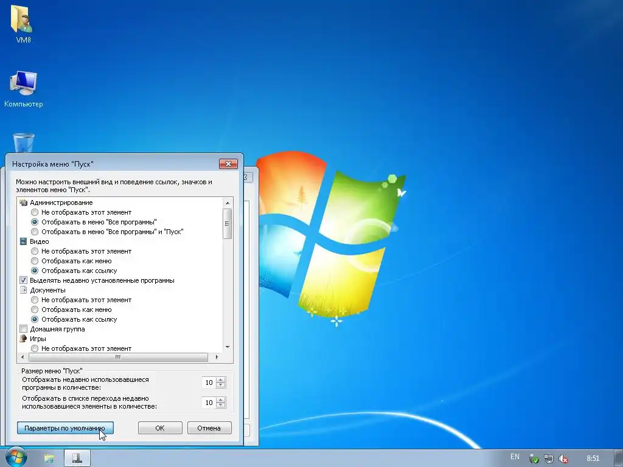Click the Отмена button
The image size is (623, 467).
click(209, 428)
